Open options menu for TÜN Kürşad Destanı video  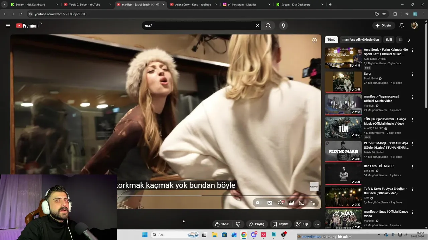(x=412, y=120)
